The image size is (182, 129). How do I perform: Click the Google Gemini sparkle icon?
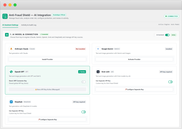pyautogui.click(x=98, y=49)
